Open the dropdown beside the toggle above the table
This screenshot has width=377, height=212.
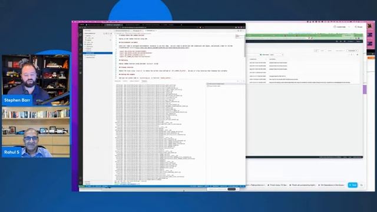pyautogui.click(x=276, y=55)
